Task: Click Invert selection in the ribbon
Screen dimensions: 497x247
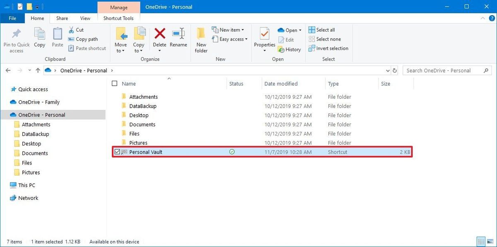Action: [328, 48]
